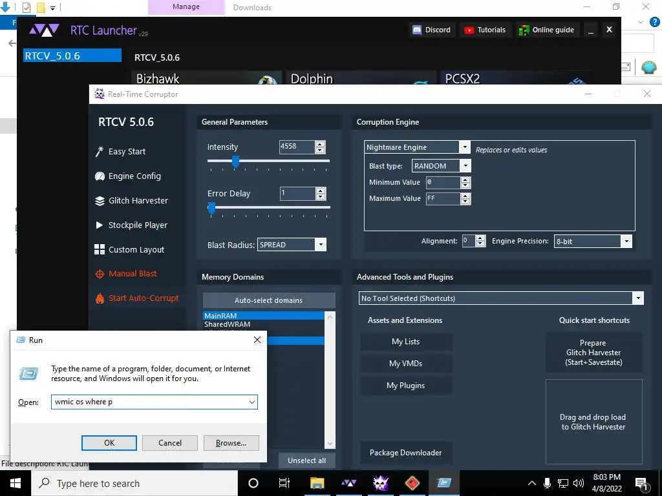
Task: Switch to Run dialog taskbar icon
Action: [x=443, y=483]
